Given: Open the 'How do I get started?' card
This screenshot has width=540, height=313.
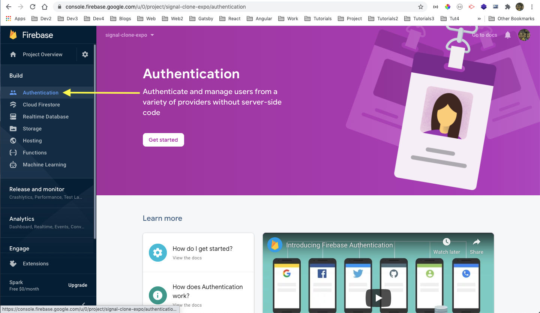Looking at the screenshot, I should click(x=198, y=253).
